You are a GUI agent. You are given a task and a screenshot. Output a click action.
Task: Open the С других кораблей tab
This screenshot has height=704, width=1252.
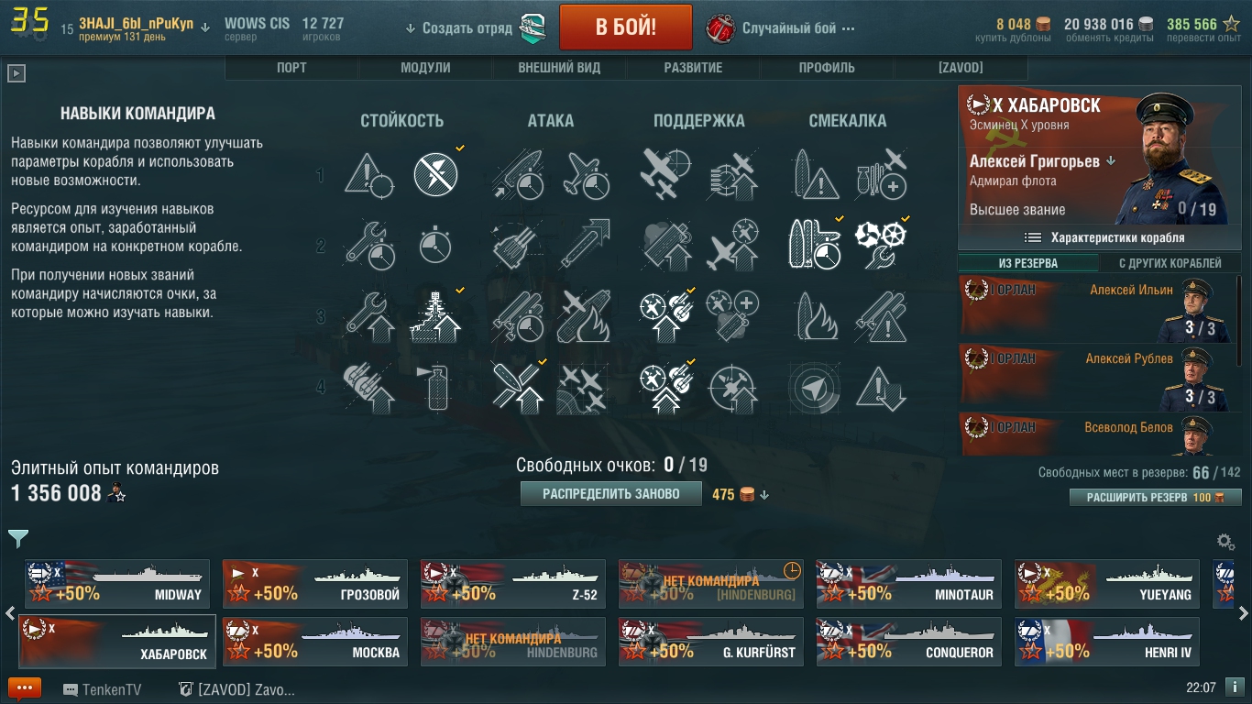(1170, 263)
